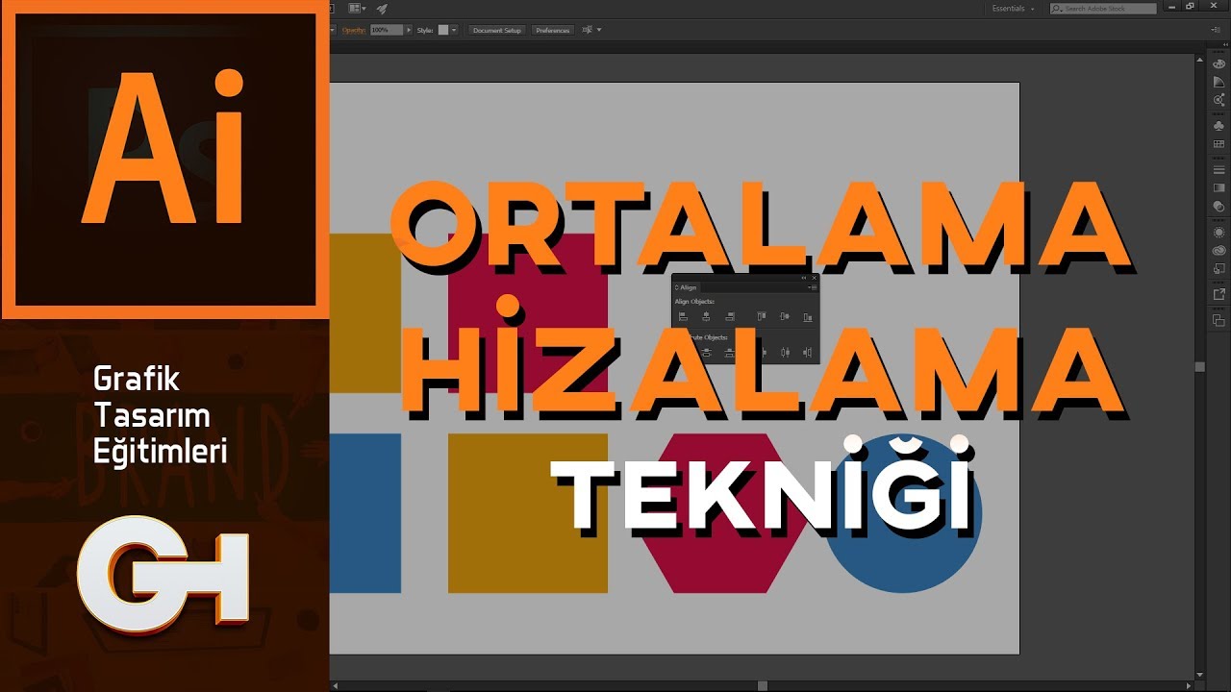Screen dimensions: 1231x692
Task: Open the Gradient panel icon
Action: (1218, 187)
